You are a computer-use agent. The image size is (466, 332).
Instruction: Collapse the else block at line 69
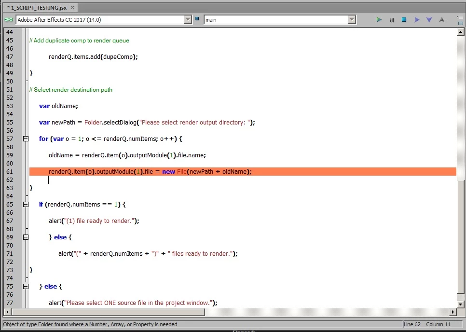point(26,237)
